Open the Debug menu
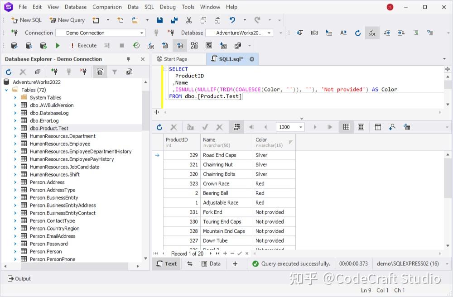 click(x=167, y=7)
